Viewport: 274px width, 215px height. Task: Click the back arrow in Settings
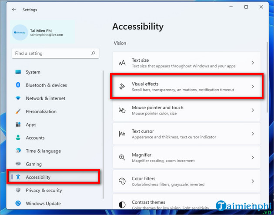pyautogui.click(x=14, y=10)
